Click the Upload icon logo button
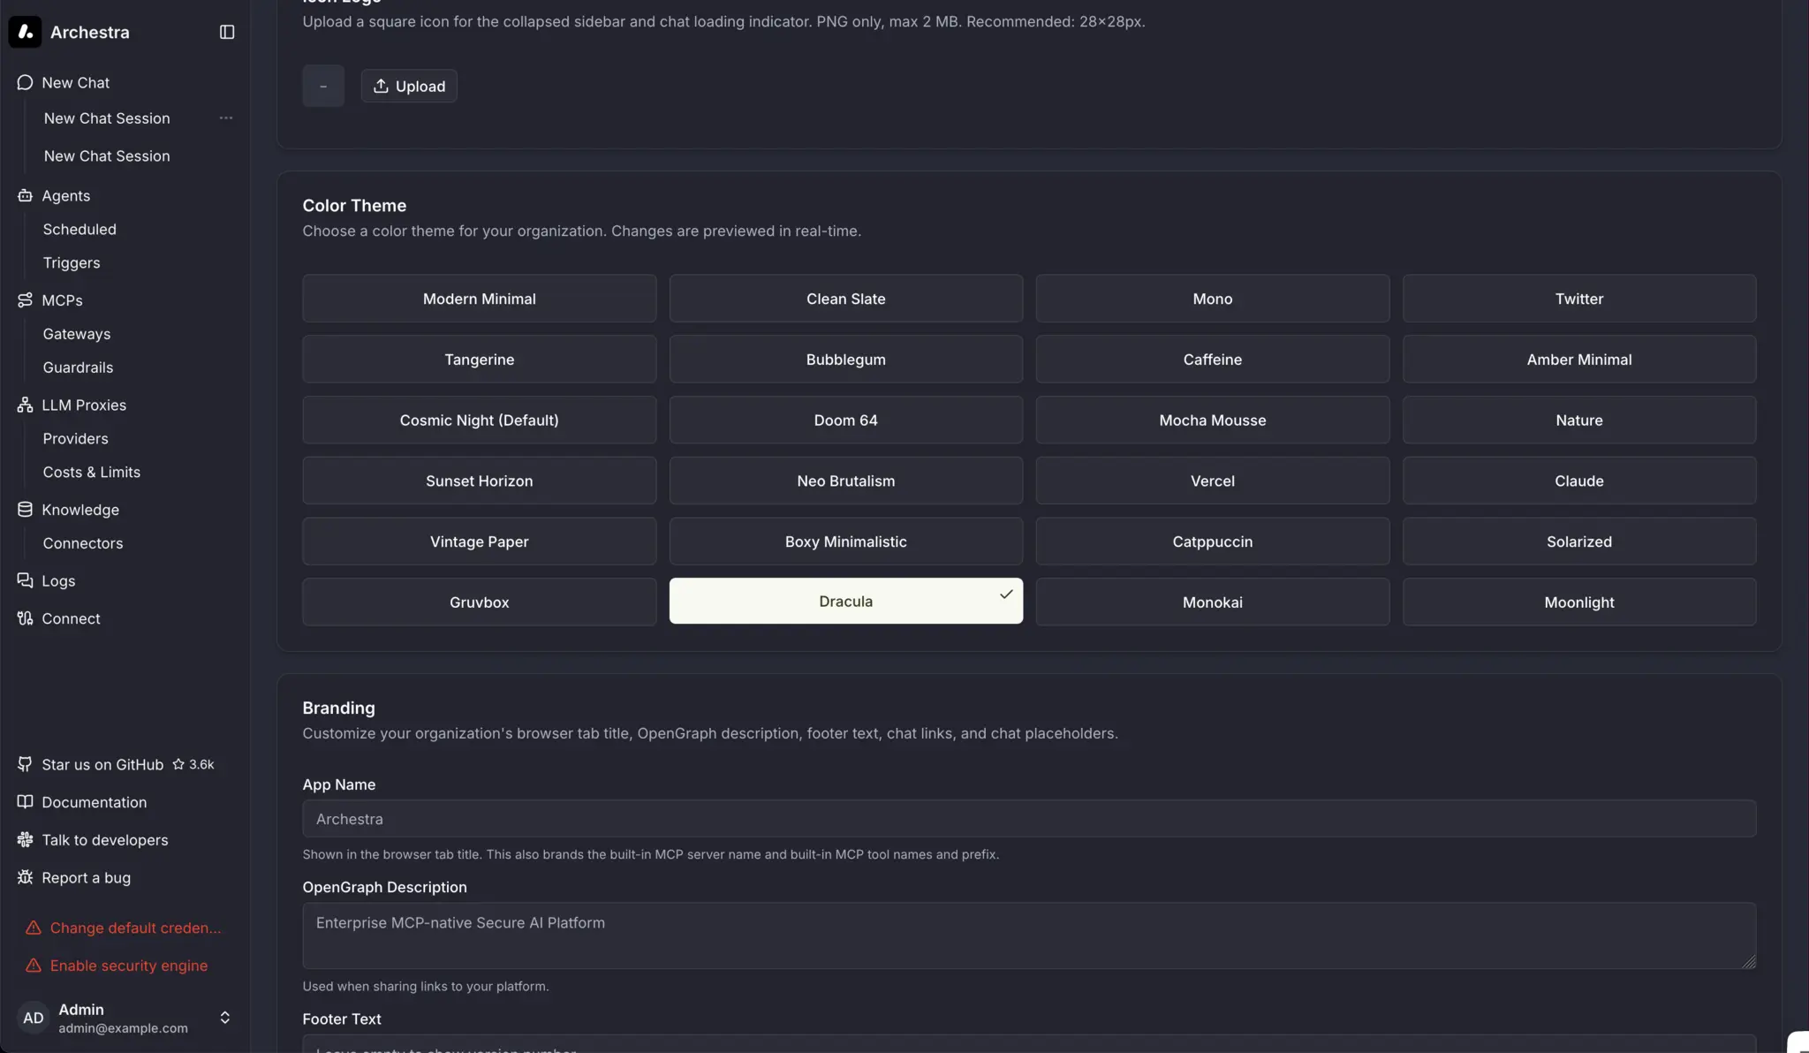Screen dimensions: 1809x1053 [408, 86]
